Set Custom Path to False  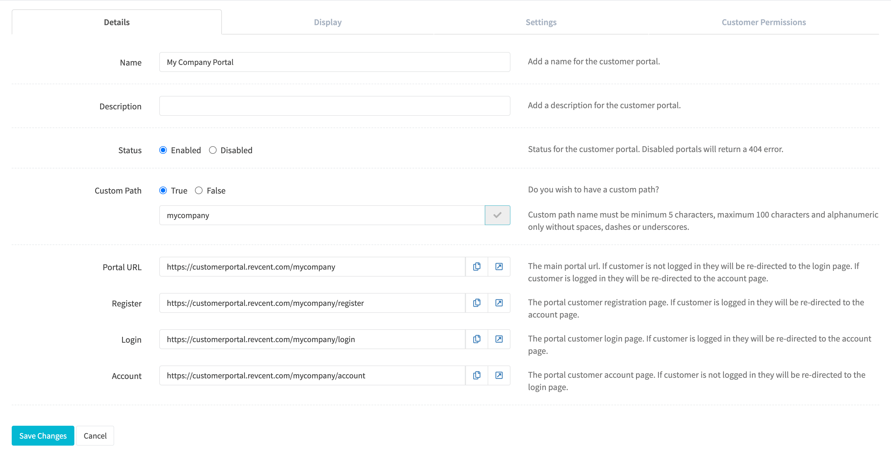199,190
